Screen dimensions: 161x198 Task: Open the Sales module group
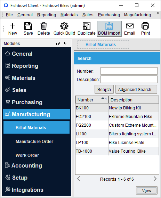tap(37, 90)
